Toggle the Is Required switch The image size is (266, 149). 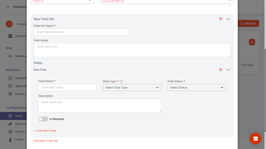(x=43, y=119)
